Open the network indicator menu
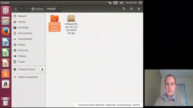193x108 pixels. (x=110, y=3)
